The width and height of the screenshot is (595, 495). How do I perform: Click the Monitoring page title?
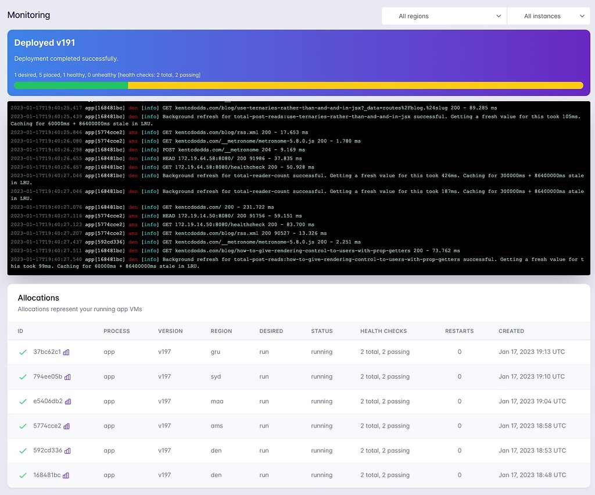(28, 15)
